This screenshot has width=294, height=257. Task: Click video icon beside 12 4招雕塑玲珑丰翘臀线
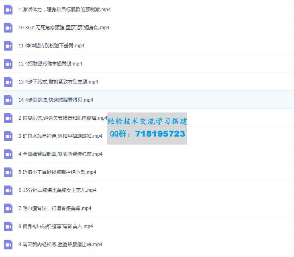pyautogui.click(x=8, y=64)
